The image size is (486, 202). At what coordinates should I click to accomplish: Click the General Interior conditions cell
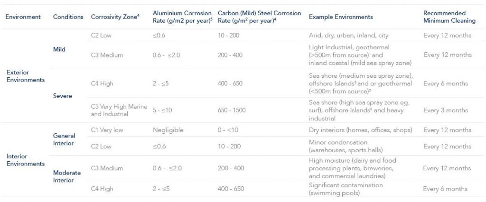(x=64, y=139)
